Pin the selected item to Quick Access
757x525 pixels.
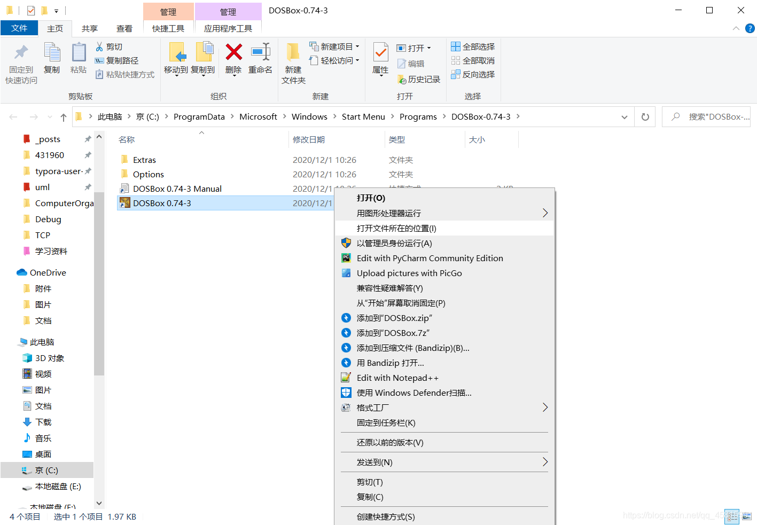(x=20, y=61)
